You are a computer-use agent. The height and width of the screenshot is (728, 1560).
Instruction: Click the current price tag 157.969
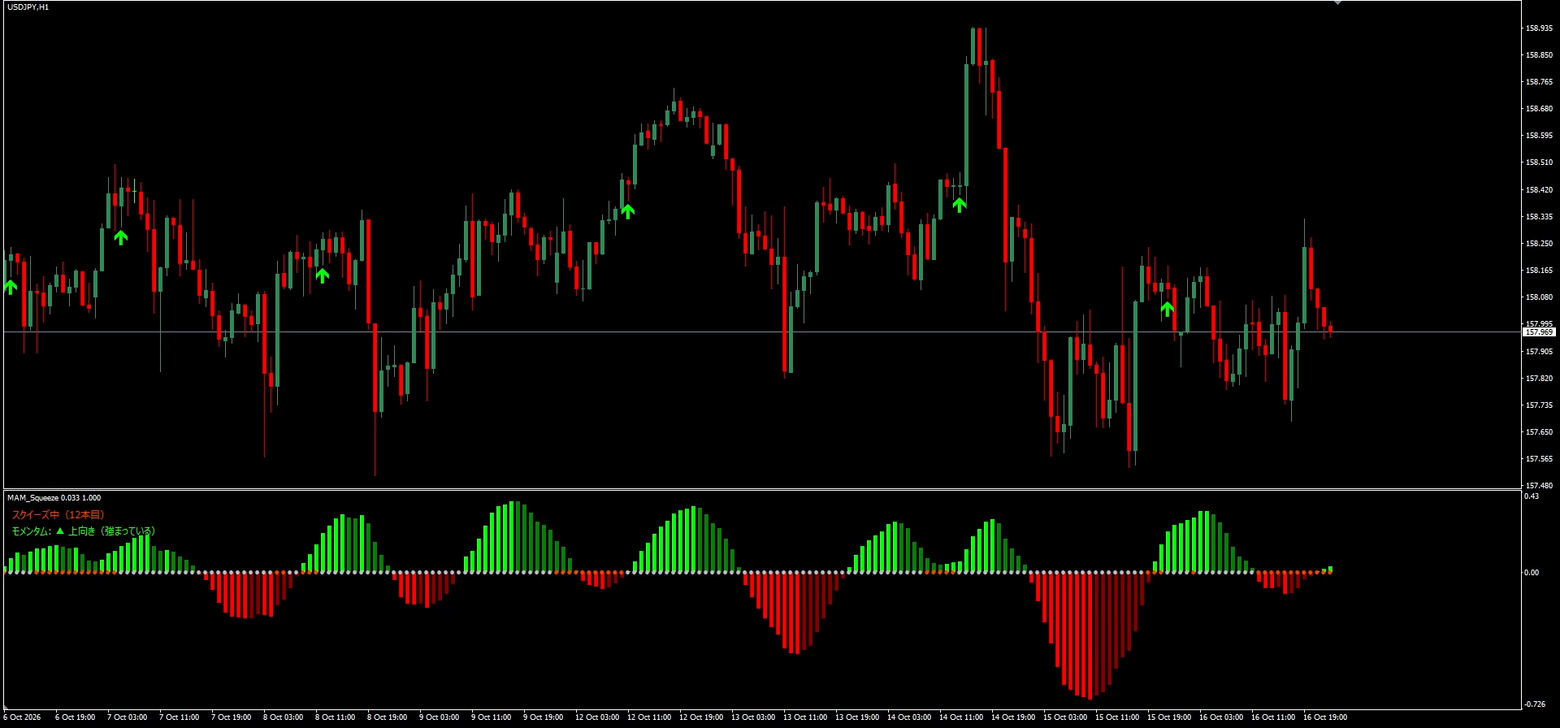1539,332
